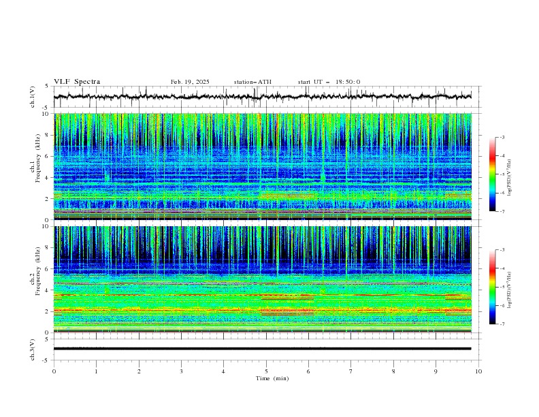Click the 'ch.3(V)' axis label

[33, 350]
